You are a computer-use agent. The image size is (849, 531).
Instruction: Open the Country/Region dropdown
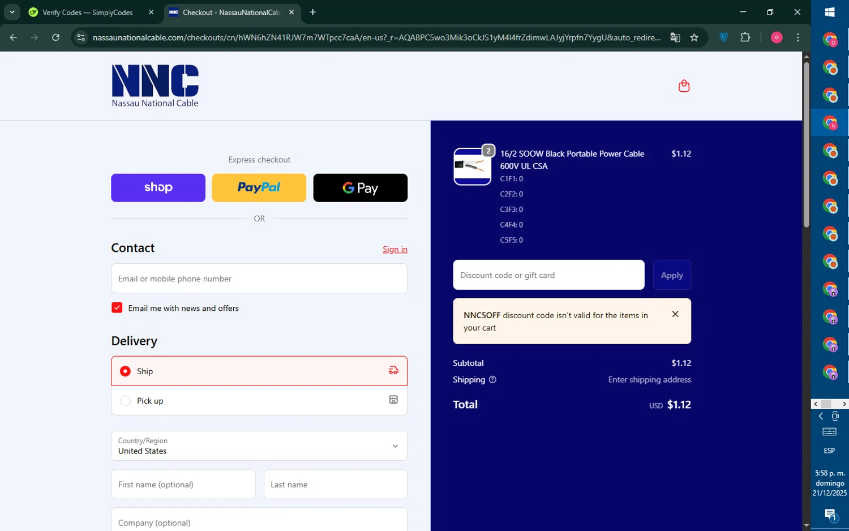click(x=259, y=446)
